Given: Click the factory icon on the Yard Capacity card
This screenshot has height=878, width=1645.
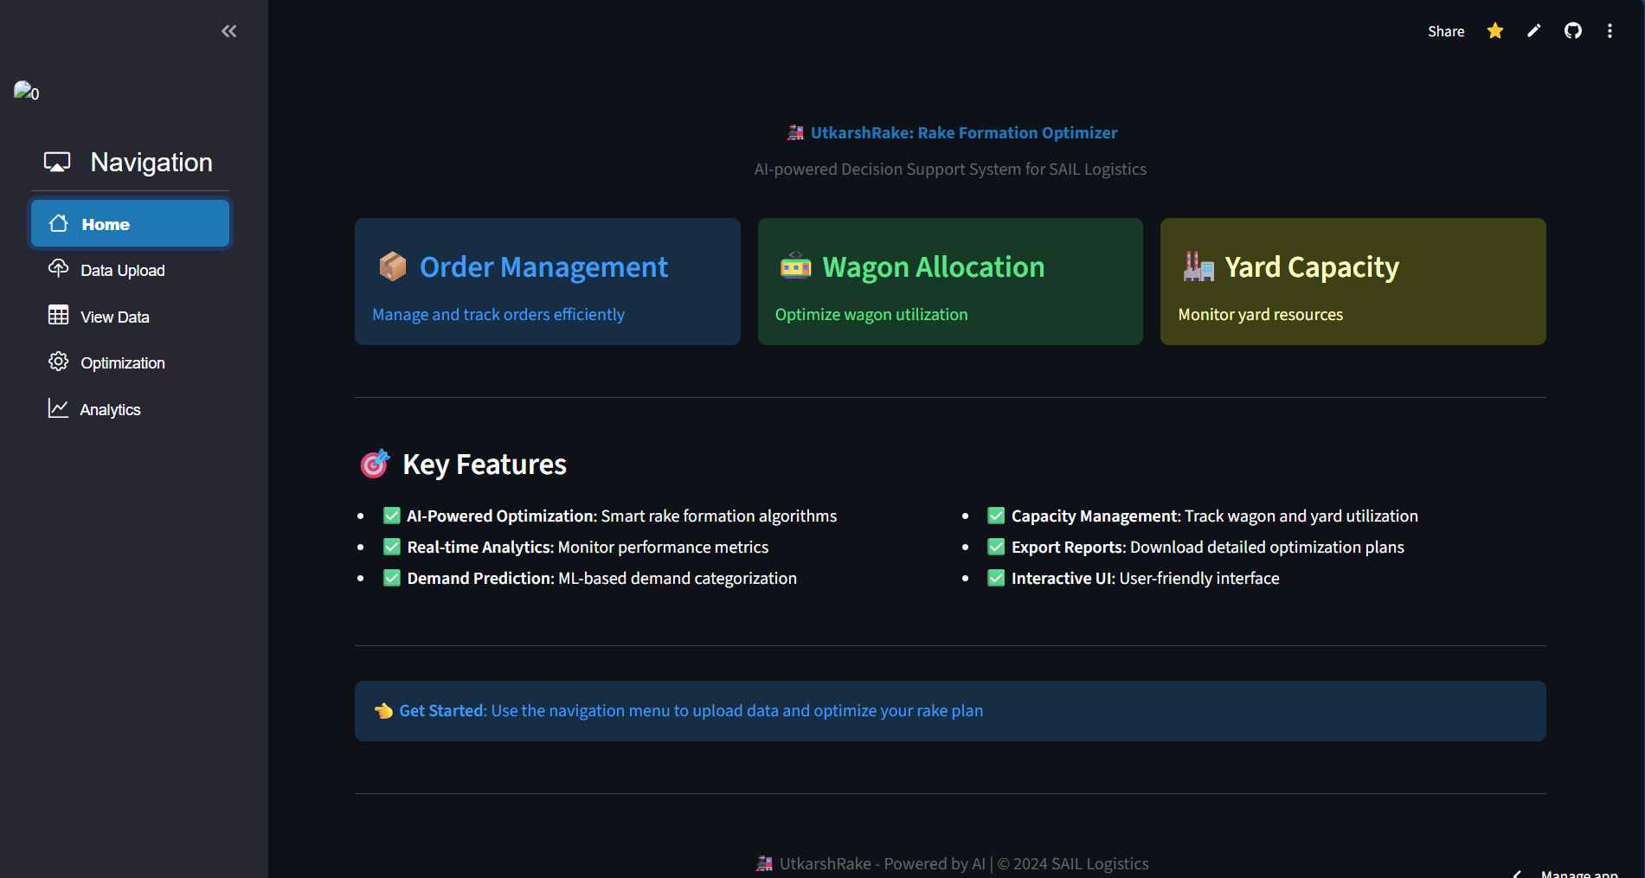Looking at the screenshot, I should click(x=1198, y=266).
